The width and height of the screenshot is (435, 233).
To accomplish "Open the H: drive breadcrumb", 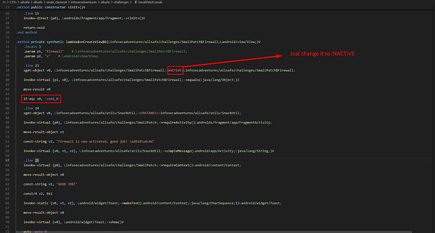I will click(x=4, y=2).
